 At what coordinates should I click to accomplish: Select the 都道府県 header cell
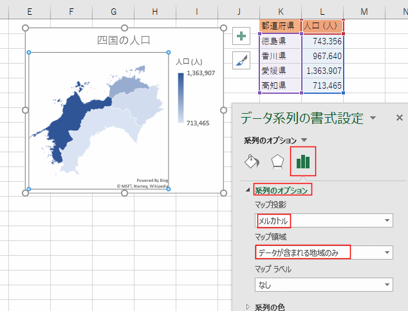coord(280,26)
